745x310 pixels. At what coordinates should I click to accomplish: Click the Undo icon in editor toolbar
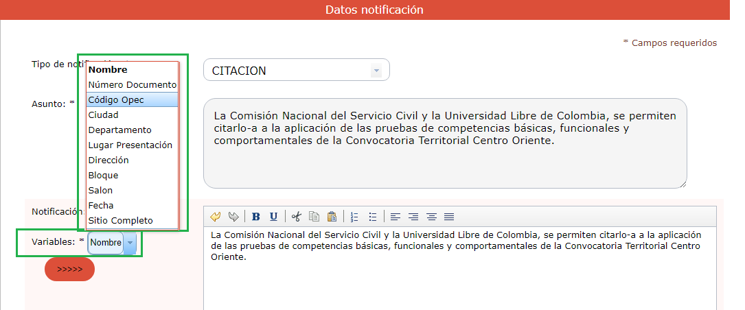[216, 217]
